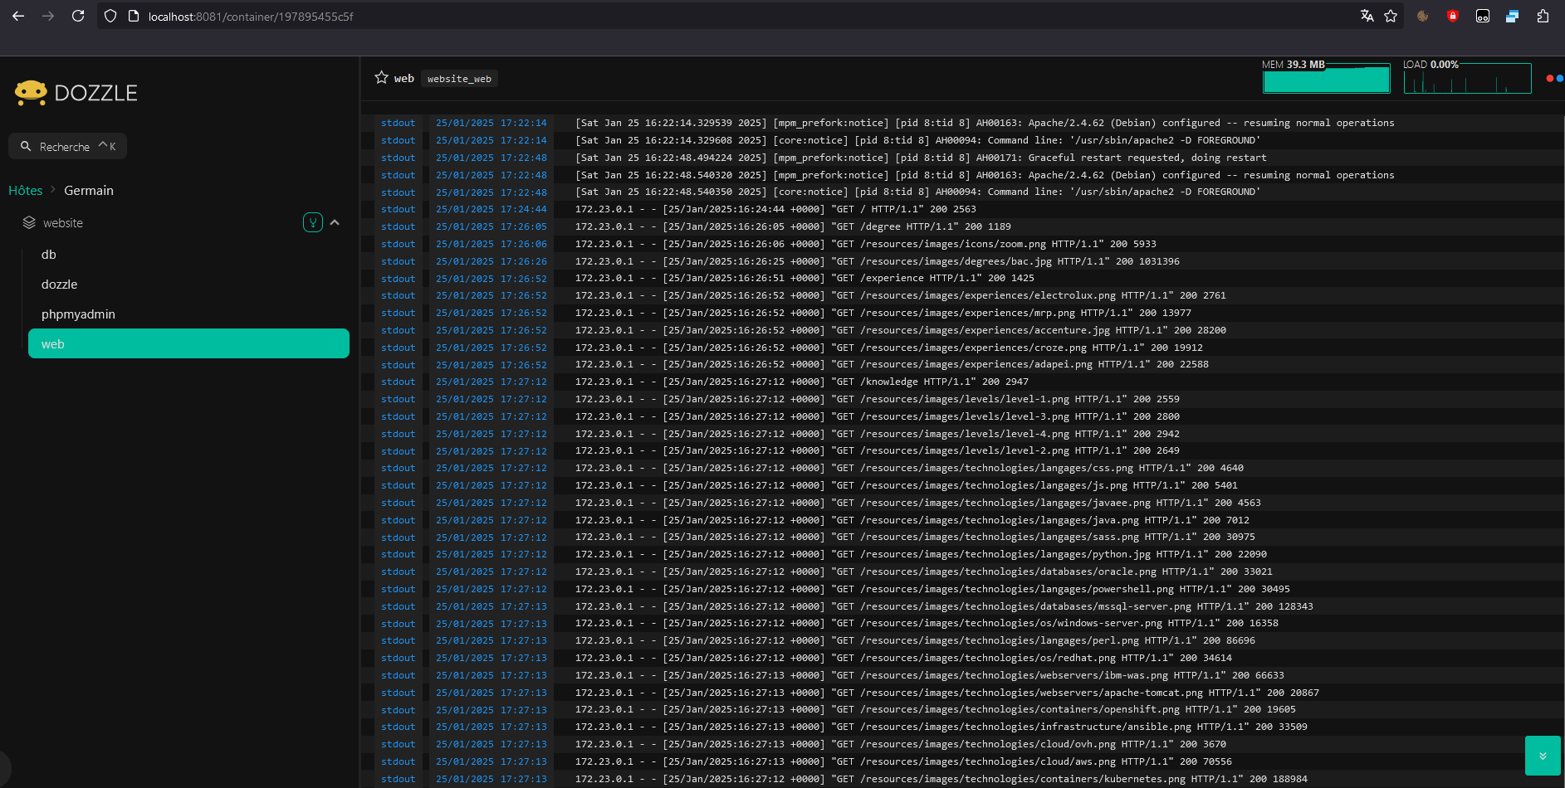Click the red extension icon in toolbar
The width and height of the screenshot is (1565, 788).
[1453, 16]
